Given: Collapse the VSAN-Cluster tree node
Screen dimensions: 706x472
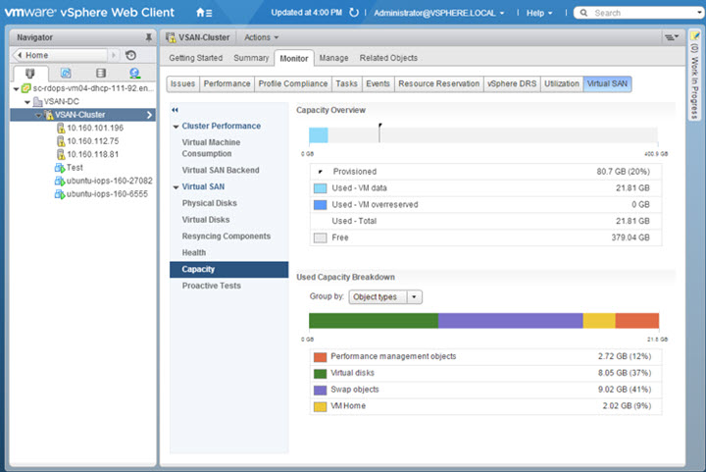Looking at the screenshot, I should [x=38, y=115].
